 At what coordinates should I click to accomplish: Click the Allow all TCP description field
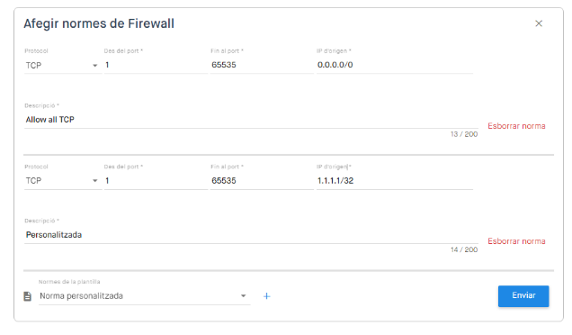click(x=251, y=120)
